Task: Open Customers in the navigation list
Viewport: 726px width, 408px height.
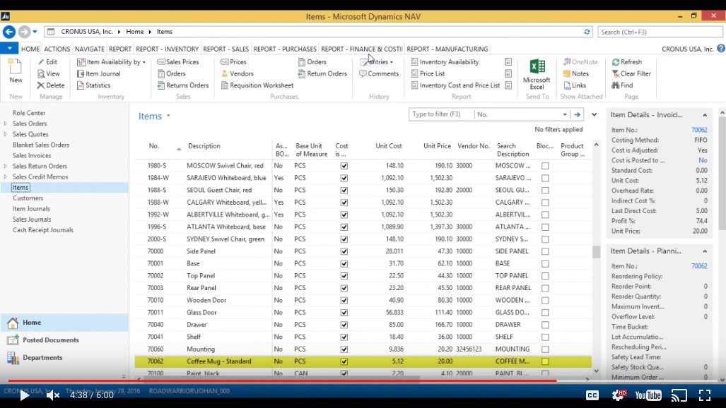Action: 28,198
